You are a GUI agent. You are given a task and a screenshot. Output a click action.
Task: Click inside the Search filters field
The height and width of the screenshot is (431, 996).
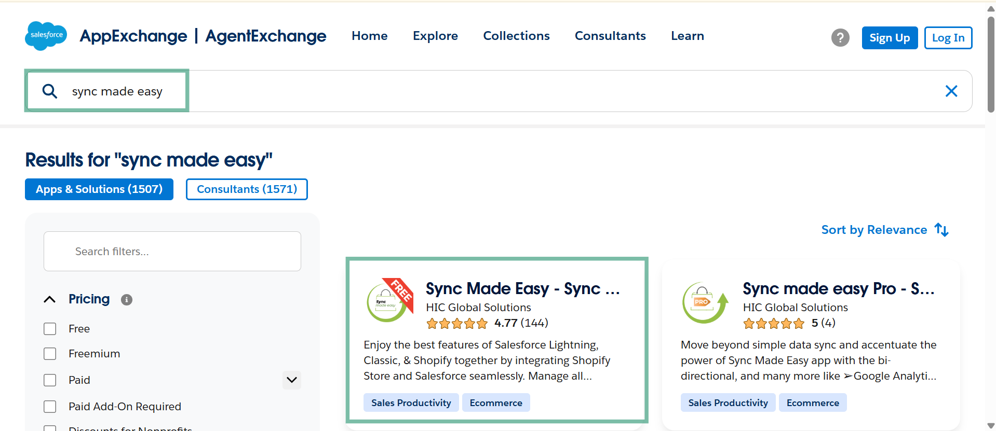172,252
